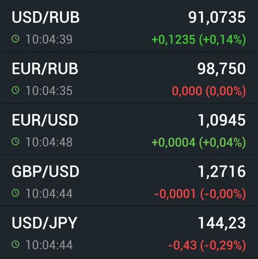Click the USD/RUB price 91,0735
This screenshot has height=259, width=258.
pos(217,18)
